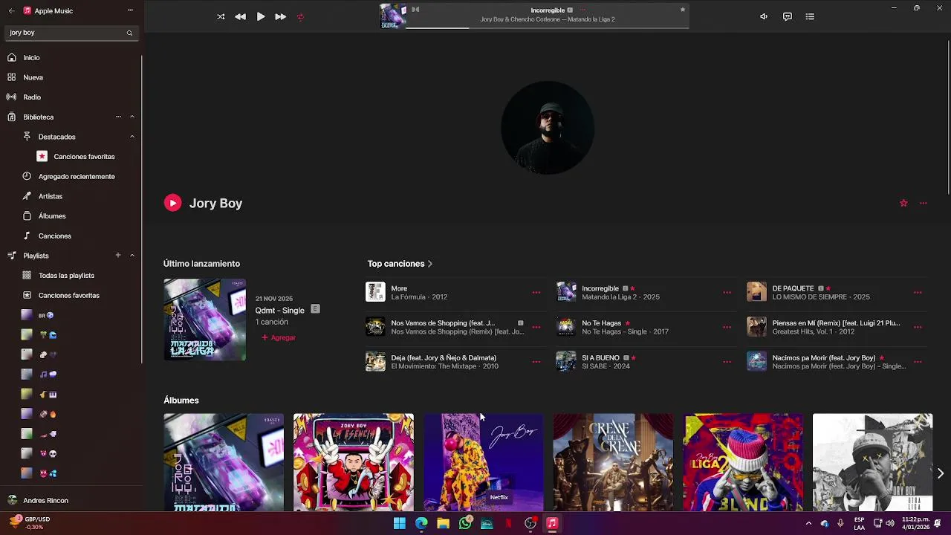Open the Qdmt - Single title link

[280, 311]
